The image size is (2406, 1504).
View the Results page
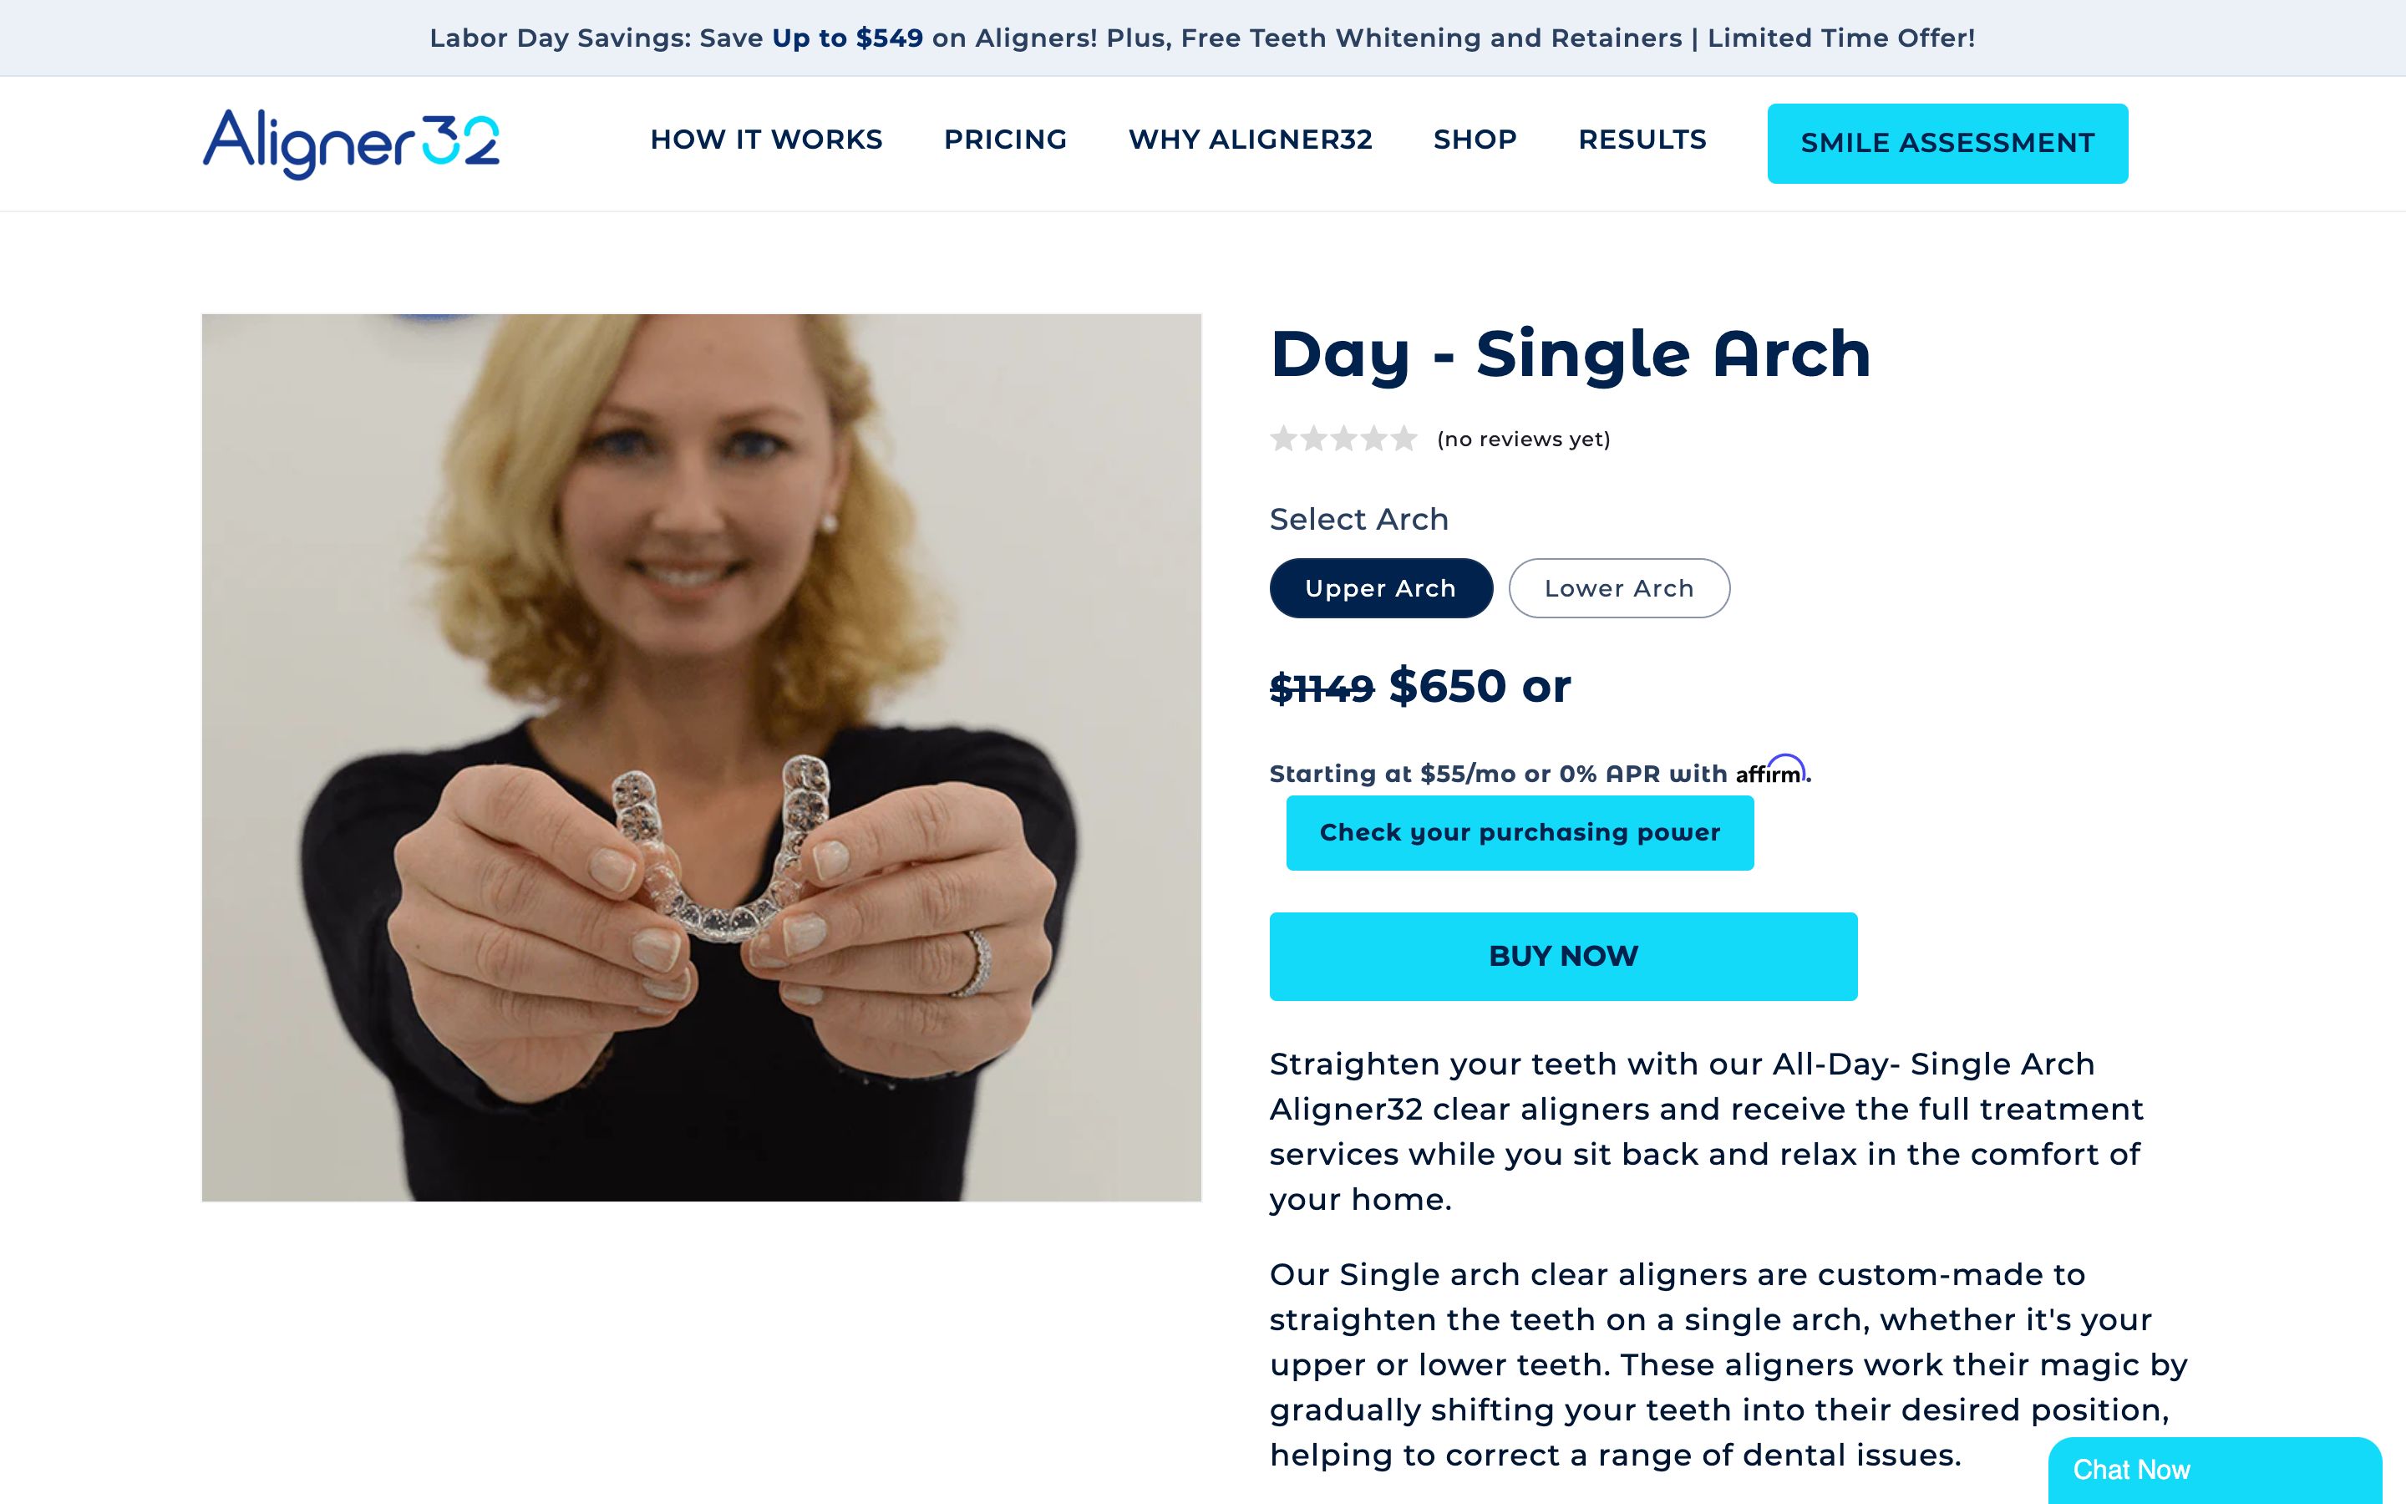pyautogui.click(x=1642, y=140)
